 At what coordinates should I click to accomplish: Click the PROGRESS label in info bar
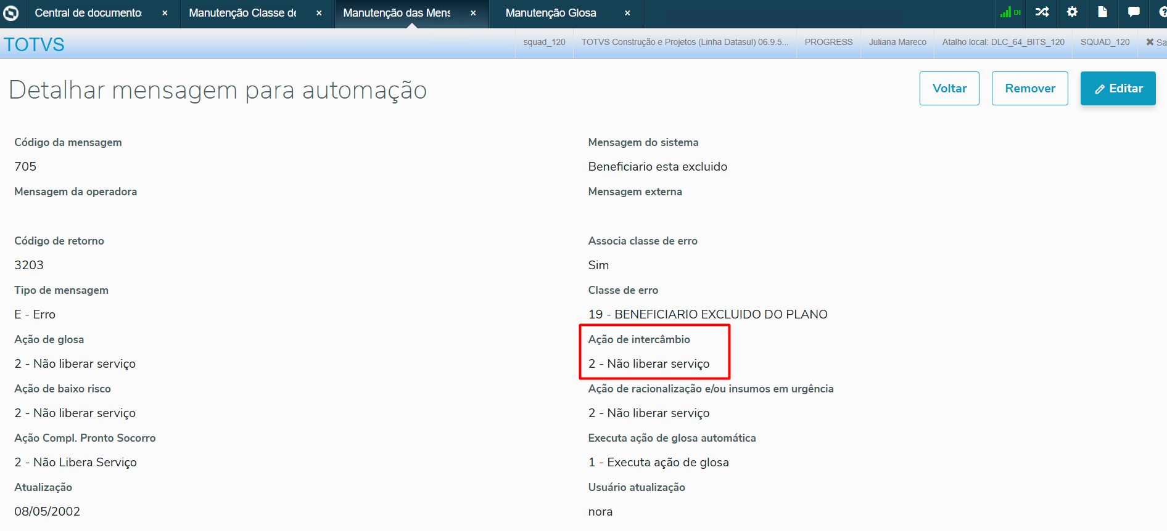pyautogui.click(x=828, y=42)
